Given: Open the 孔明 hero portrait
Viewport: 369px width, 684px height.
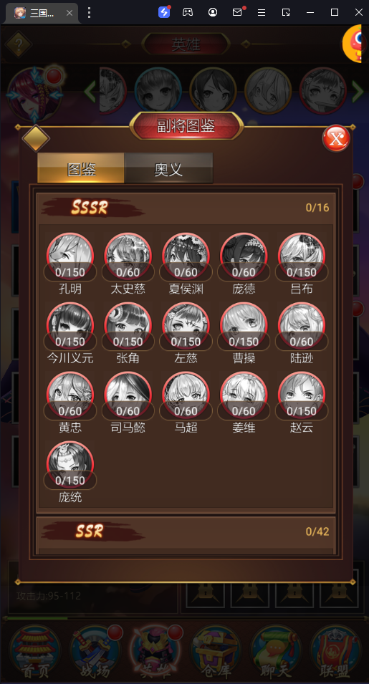Looking at the screenshot, I should click(x=70, y=256).
